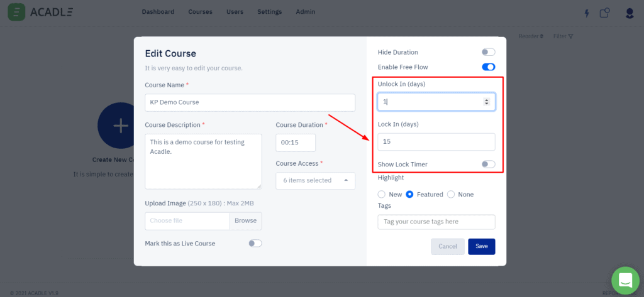Select the New highlight radio button

[382, 195]
